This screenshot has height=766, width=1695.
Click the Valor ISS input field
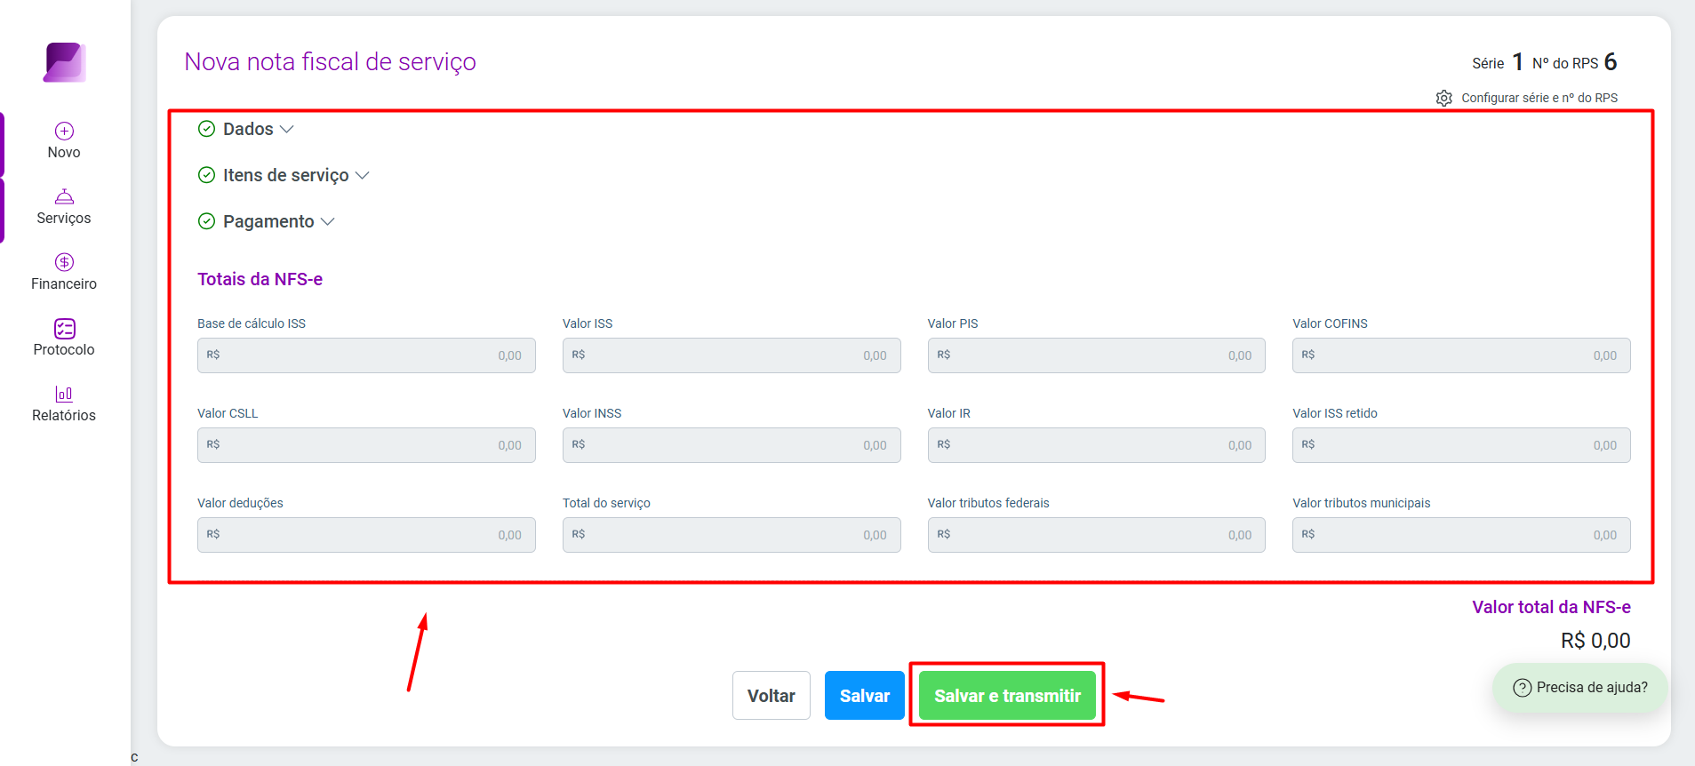pyautogui.click(x=732, y=355)
